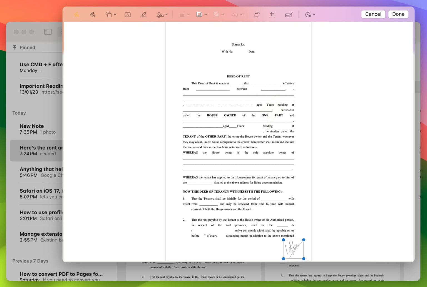Toggle the Notes sidebar folders icon
427x287 pixels.
(x=48, y=32)
